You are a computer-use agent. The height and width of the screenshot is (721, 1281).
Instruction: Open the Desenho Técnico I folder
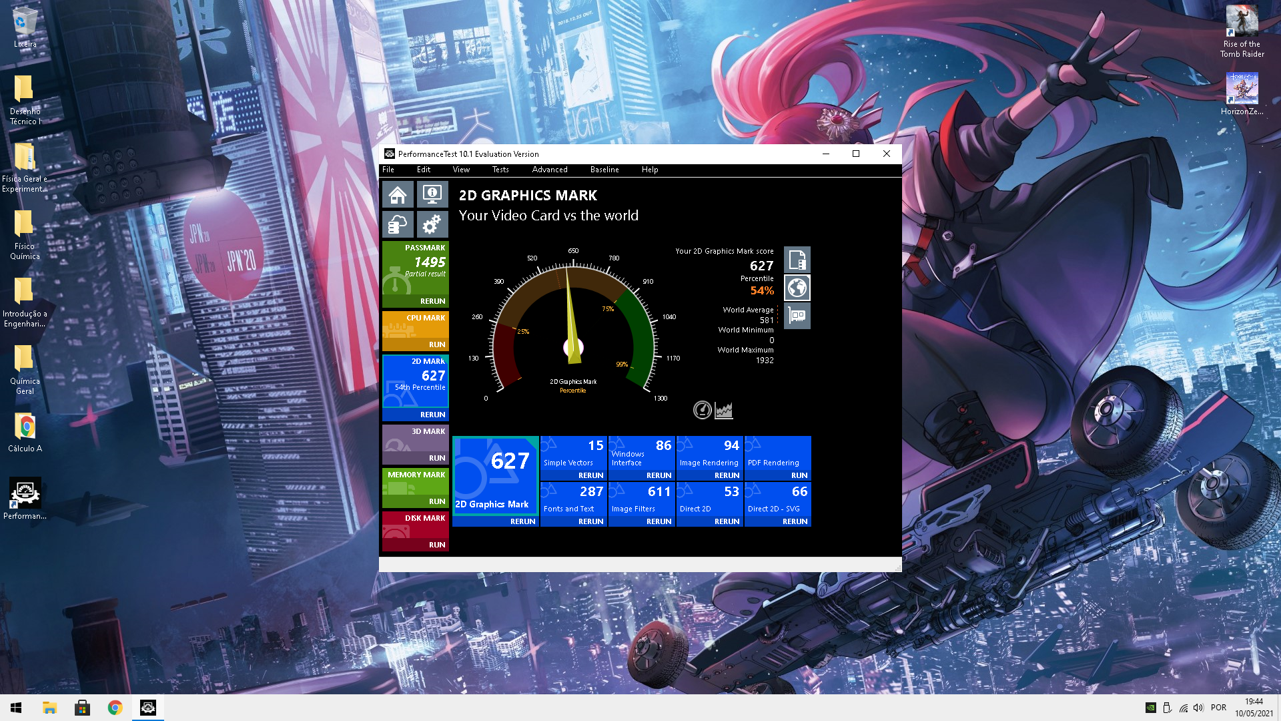[x=25, y=98]
